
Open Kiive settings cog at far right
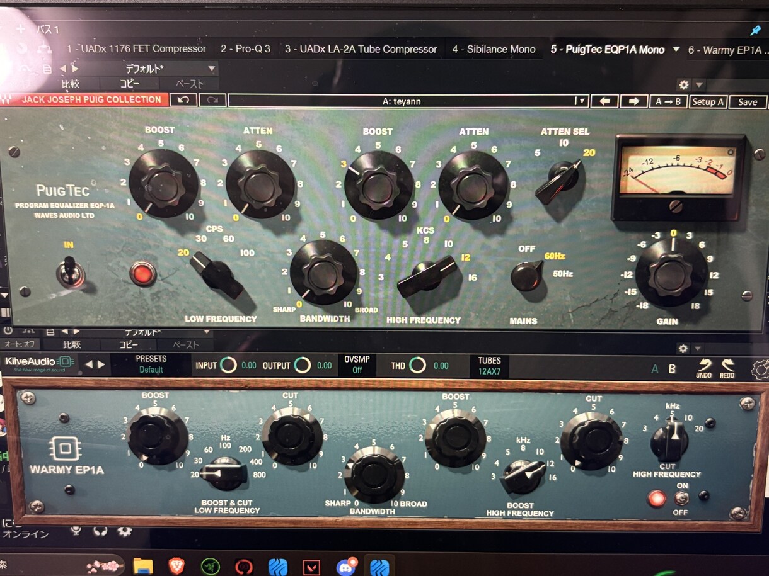tap(760, 370)
